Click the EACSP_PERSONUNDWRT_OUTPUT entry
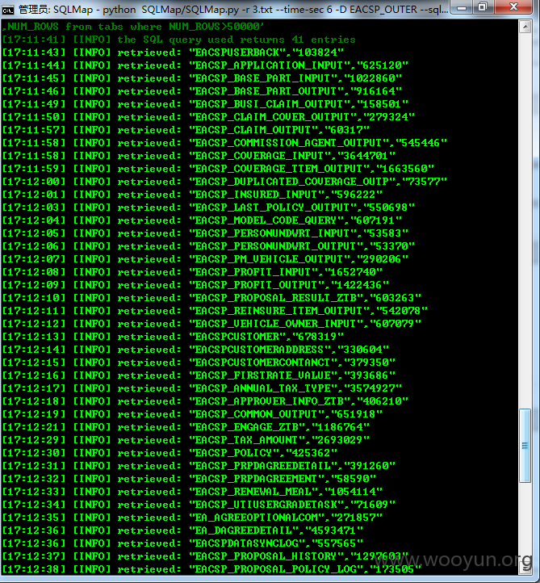The height and width of the screenshot is (583, 540). pos(208,246)
